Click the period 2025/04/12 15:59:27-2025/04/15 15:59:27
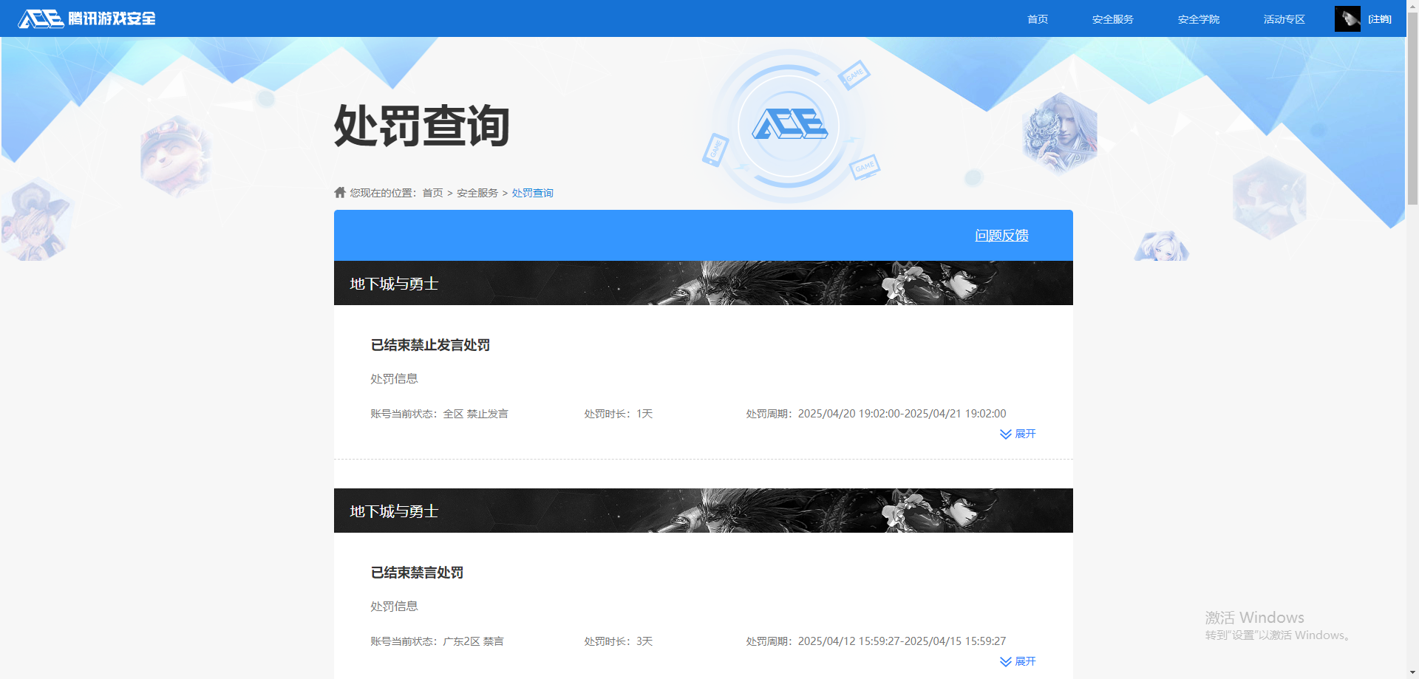Viewport: 1419px width, 679px height. pyautogui.click(x=902, y=641)
